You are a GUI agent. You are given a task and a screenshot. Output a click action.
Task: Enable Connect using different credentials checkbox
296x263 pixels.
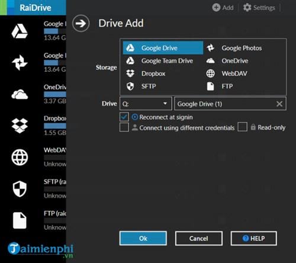click(x=124, y=127)
